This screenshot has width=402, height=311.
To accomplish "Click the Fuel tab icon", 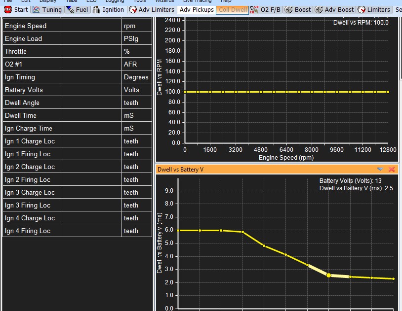I will (x=70, y=9).
